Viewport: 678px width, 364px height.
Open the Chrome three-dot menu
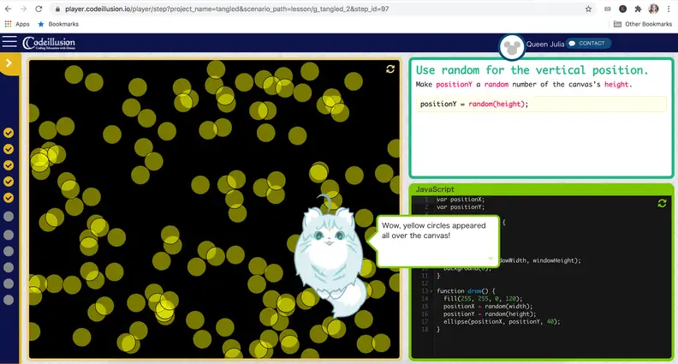click(x=669, y=9)
